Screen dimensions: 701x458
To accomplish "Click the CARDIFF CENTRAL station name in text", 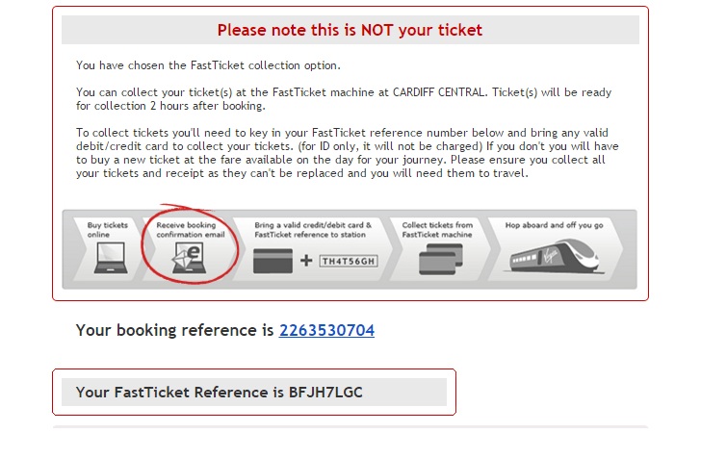I will [438, 92].
